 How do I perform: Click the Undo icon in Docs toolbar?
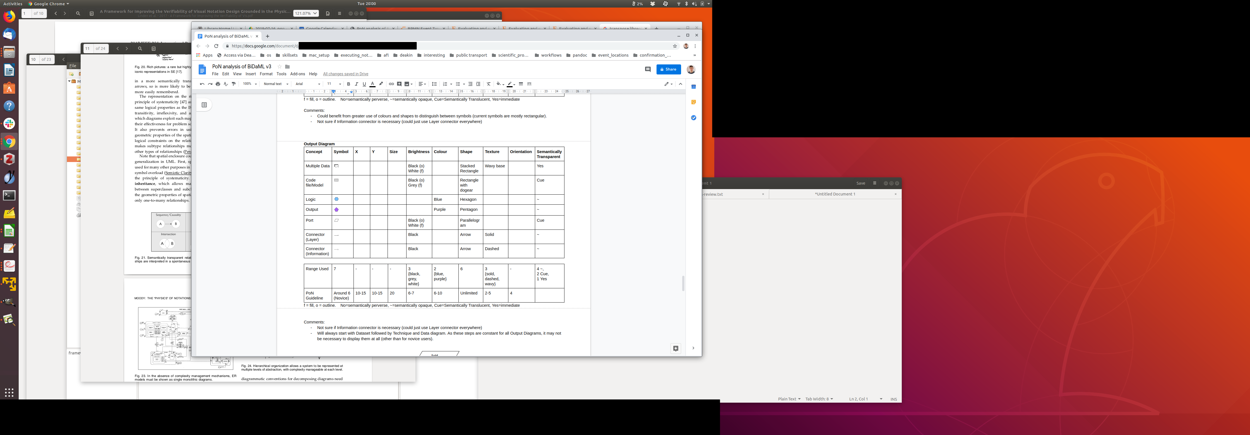(x=202, y=84)
